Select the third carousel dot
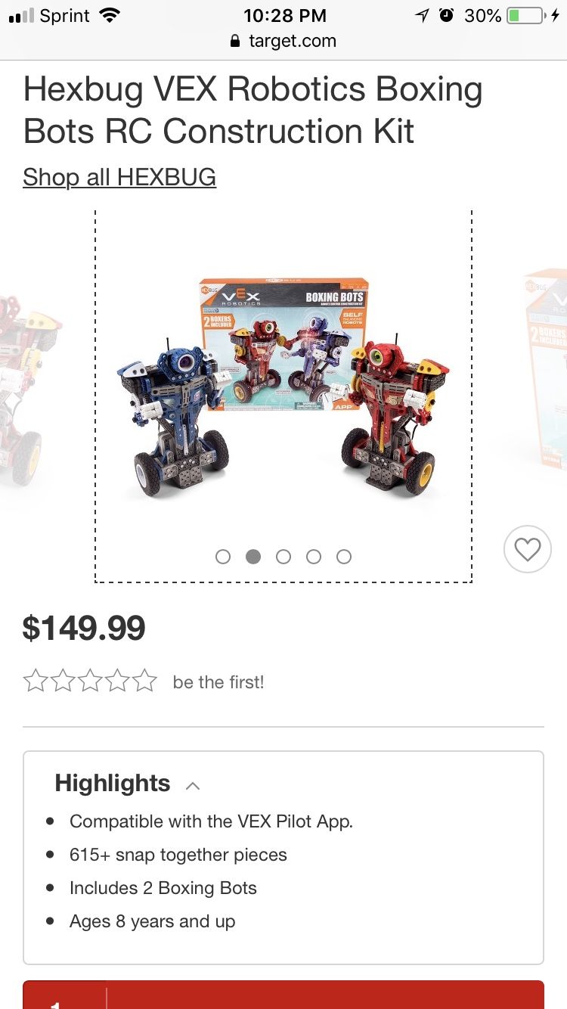This screenshot has width=567, height=1009. [x=283, y=557]
